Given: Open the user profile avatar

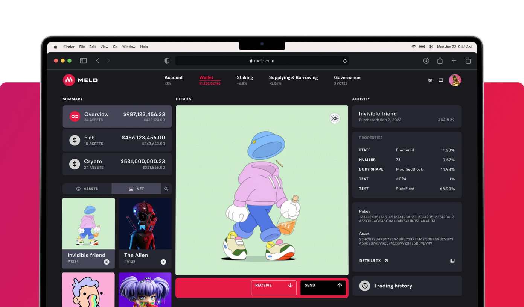Looking at the screenshot, I should click(x=455, y=80).
